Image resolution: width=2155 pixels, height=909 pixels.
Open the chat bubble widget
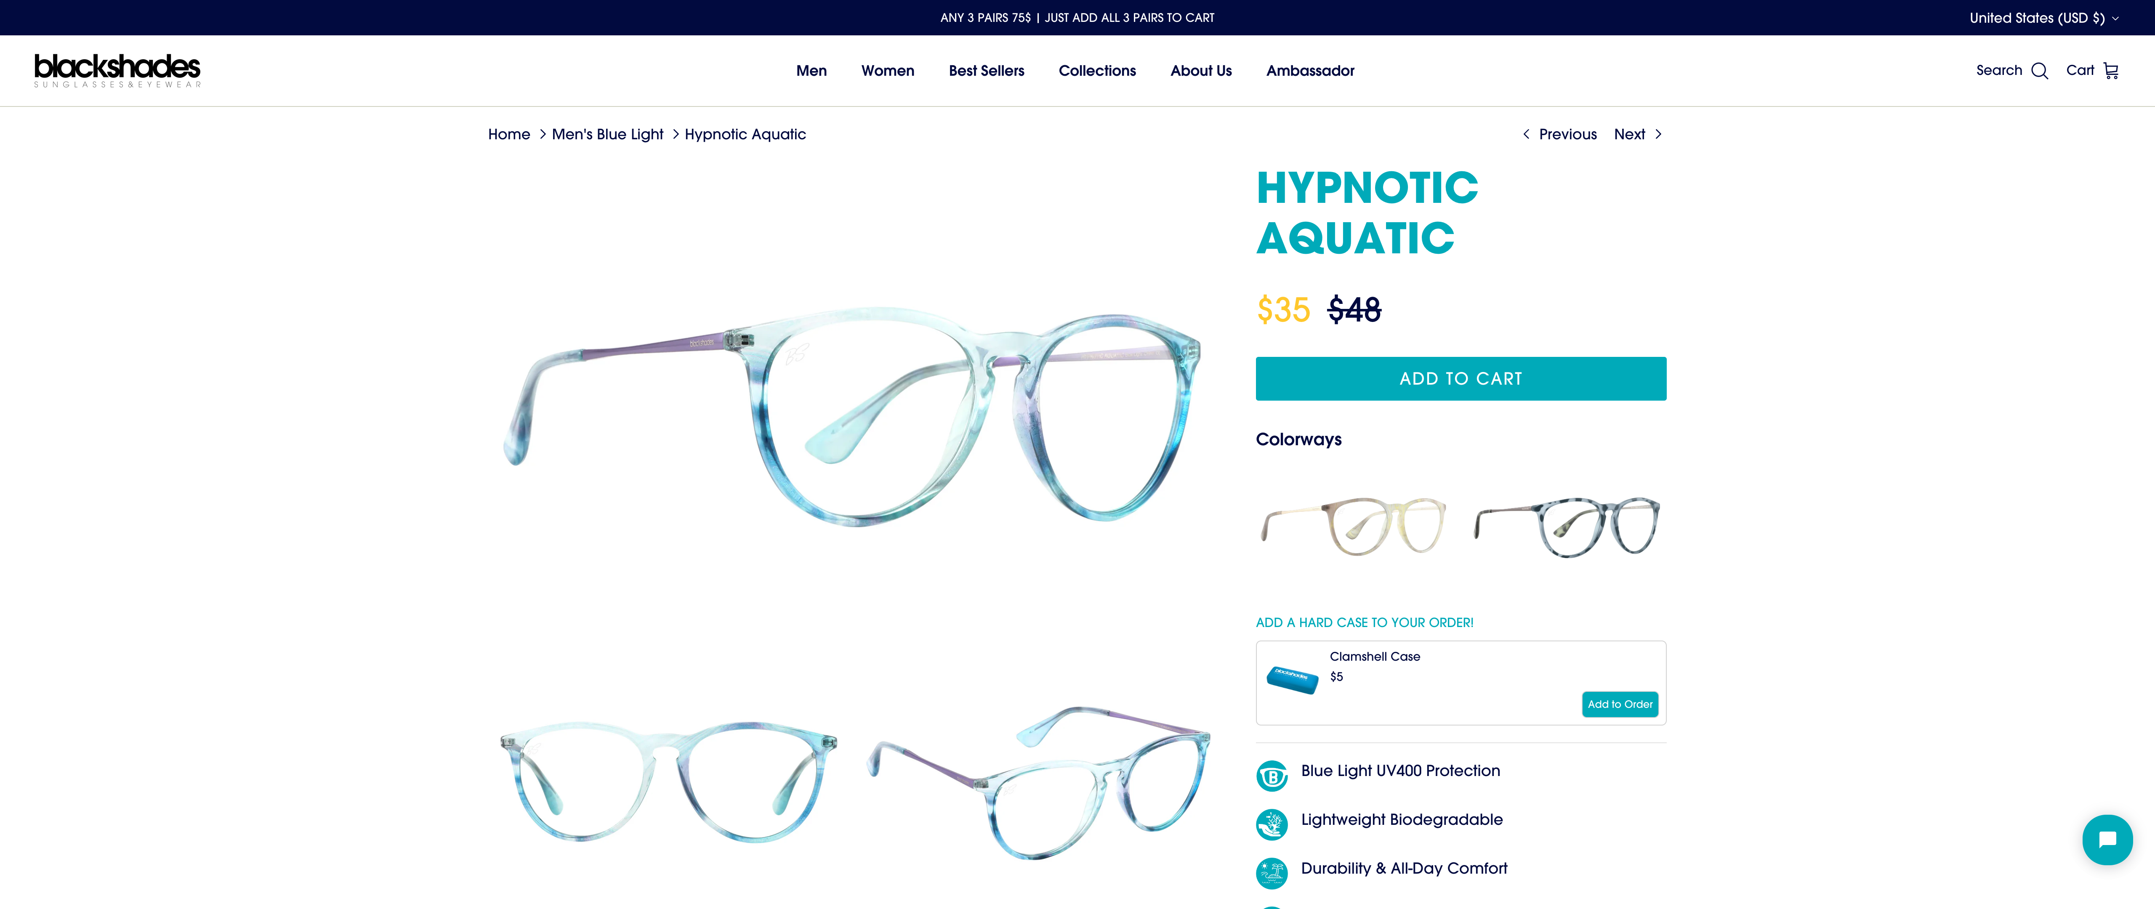coord(2107,840)
